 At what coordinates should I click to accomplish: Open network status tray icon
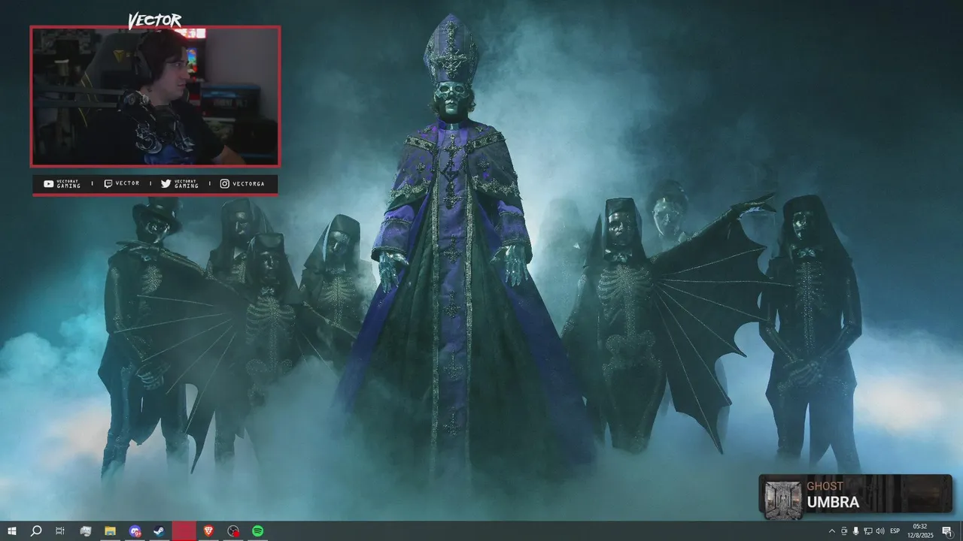(x=867, y=531)
